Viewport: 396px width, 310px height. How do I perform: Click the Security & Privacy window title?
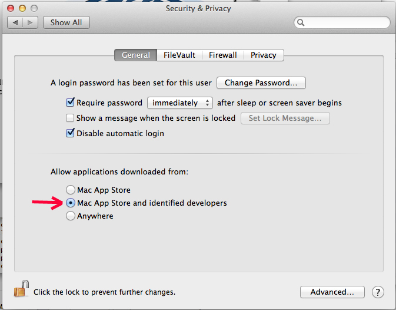click(x=198, y=8)
